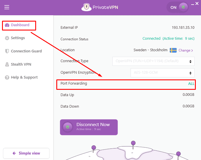Open the OpenVPN Encryption dropdown

pos(162,73)
